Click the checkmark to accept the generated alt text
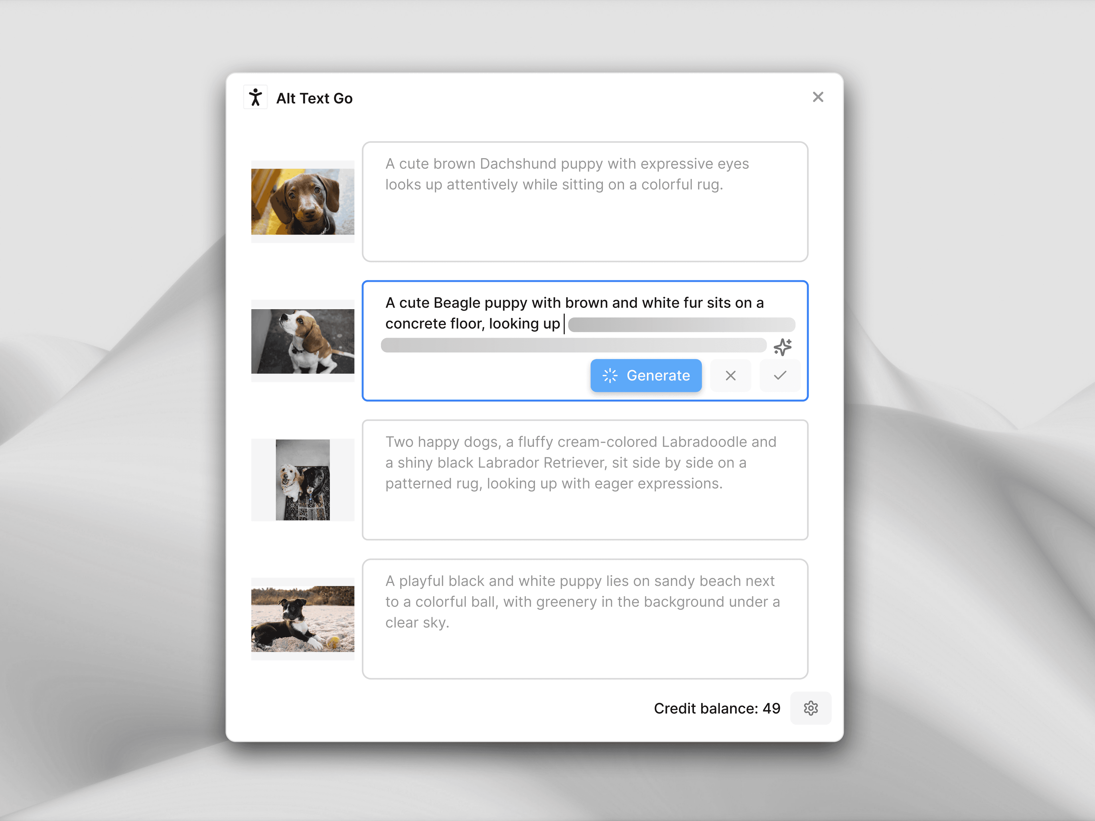 pos(780,376)
